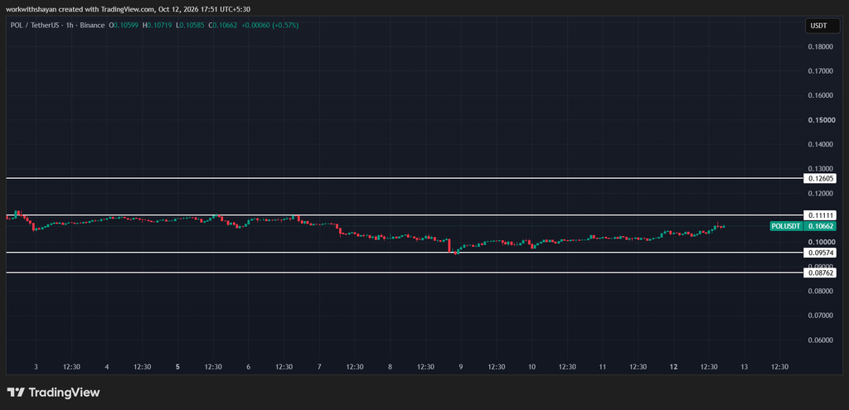This screenshot has width=849, height=410.
Task: Click the 0.15000 price scale value
Action: pos(821,120)
